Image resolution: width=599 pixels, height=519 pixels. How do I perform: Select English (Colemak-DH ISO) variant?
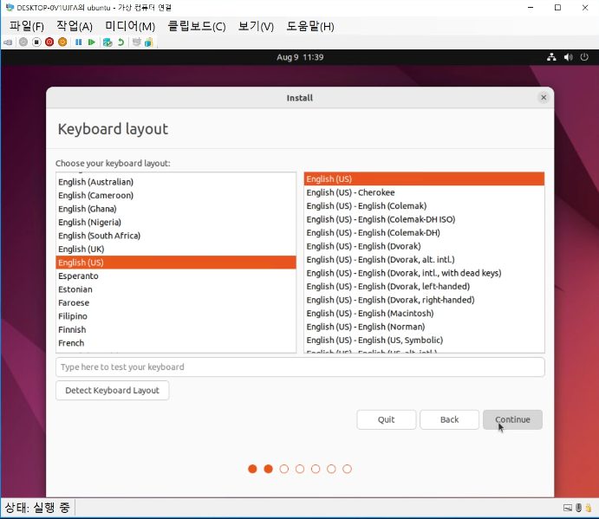(424, 219)
